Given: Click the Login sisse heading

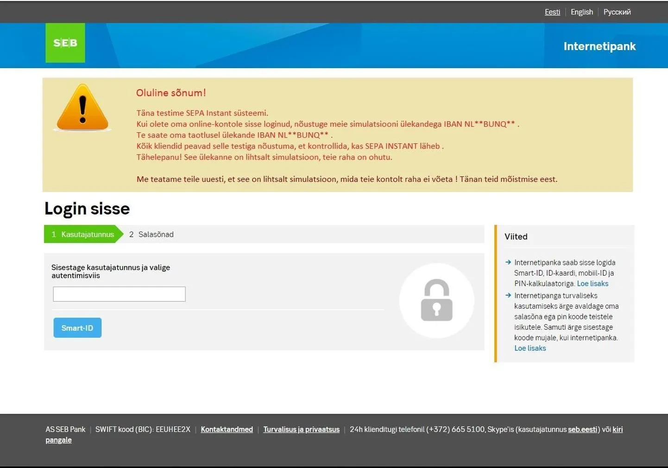Looking at the screenshot, I should tap(87, 209).
